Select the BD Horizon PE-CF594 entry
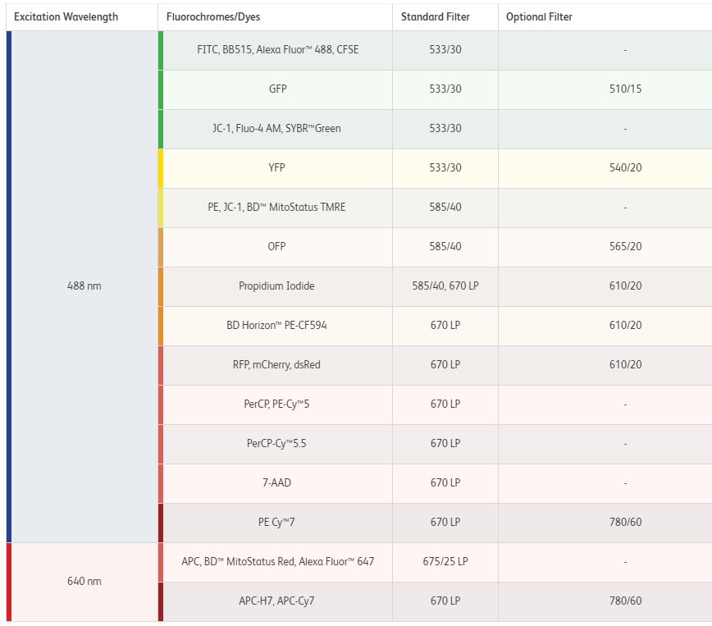Image resolution: width=712 pixels, height=626 pixels. click(277, 326)
